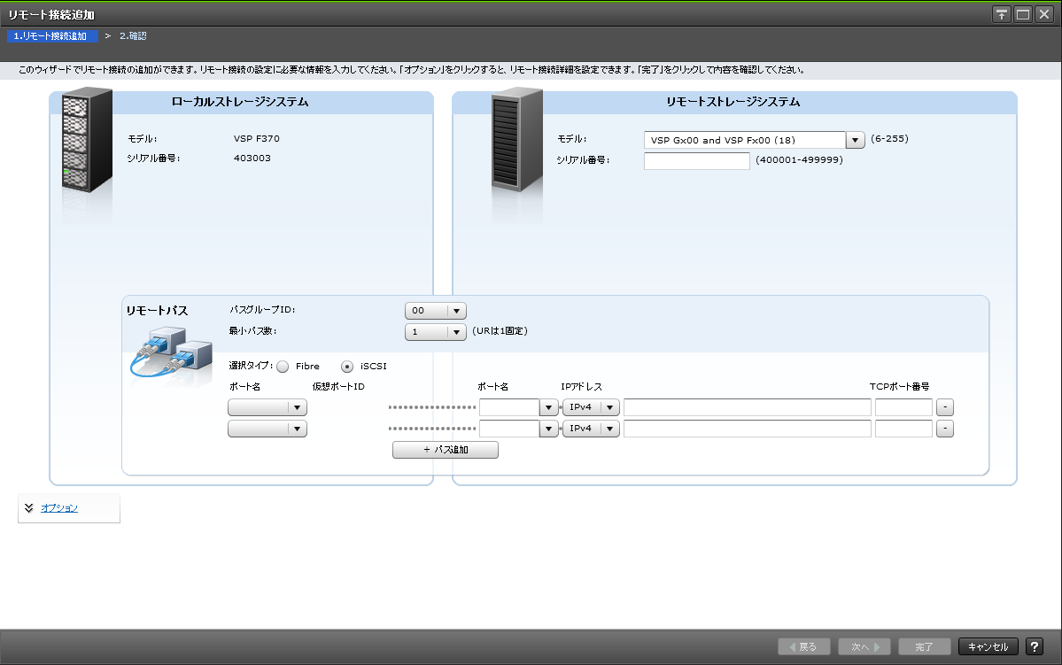
Task: Remove the first remote path row
Action: pos(946,407)
